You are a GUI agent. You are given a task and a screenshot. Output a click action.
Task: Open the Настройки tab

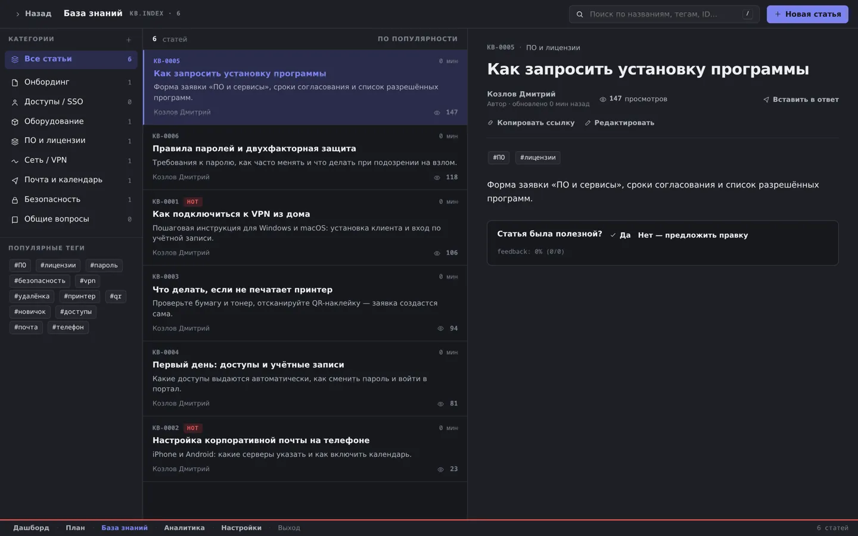(x=241, y=528)
